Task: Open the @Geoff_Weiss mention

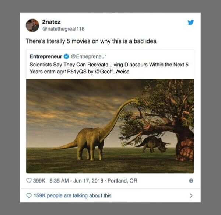Action: 112,72
